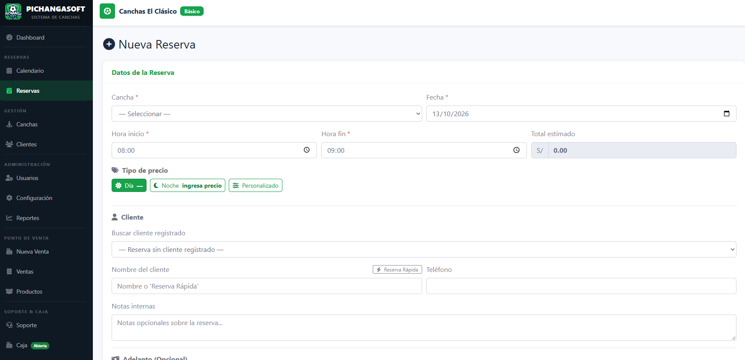Click the Reportes chart icon
The height and width of the screenshot is (360, 745).
pos(9,218)
